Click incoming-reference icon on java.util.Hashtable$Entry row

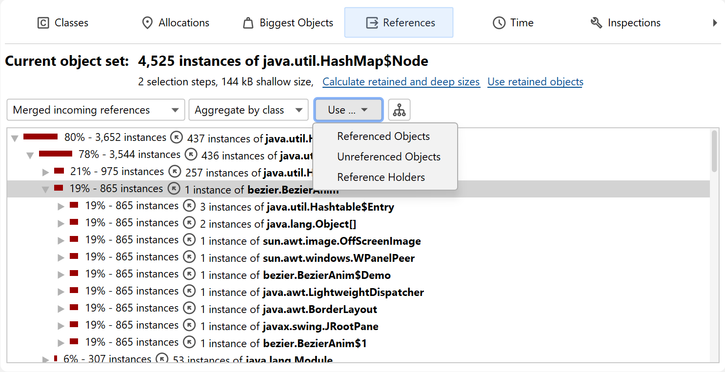point(189,206)
